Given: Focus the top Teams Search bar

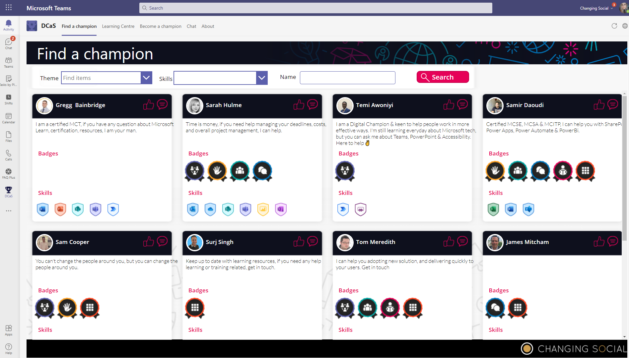Looking at the screenshot, I should pos(315,8).
